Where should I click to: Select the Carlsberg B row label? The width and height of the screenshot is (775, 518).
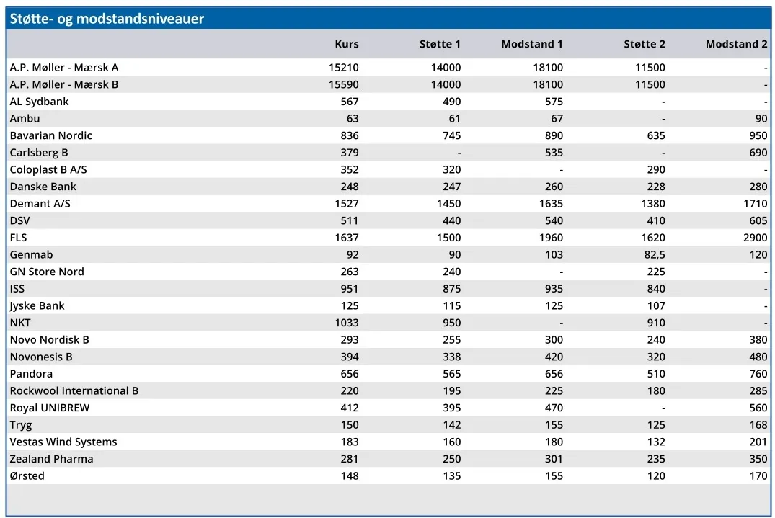[38, 153]
